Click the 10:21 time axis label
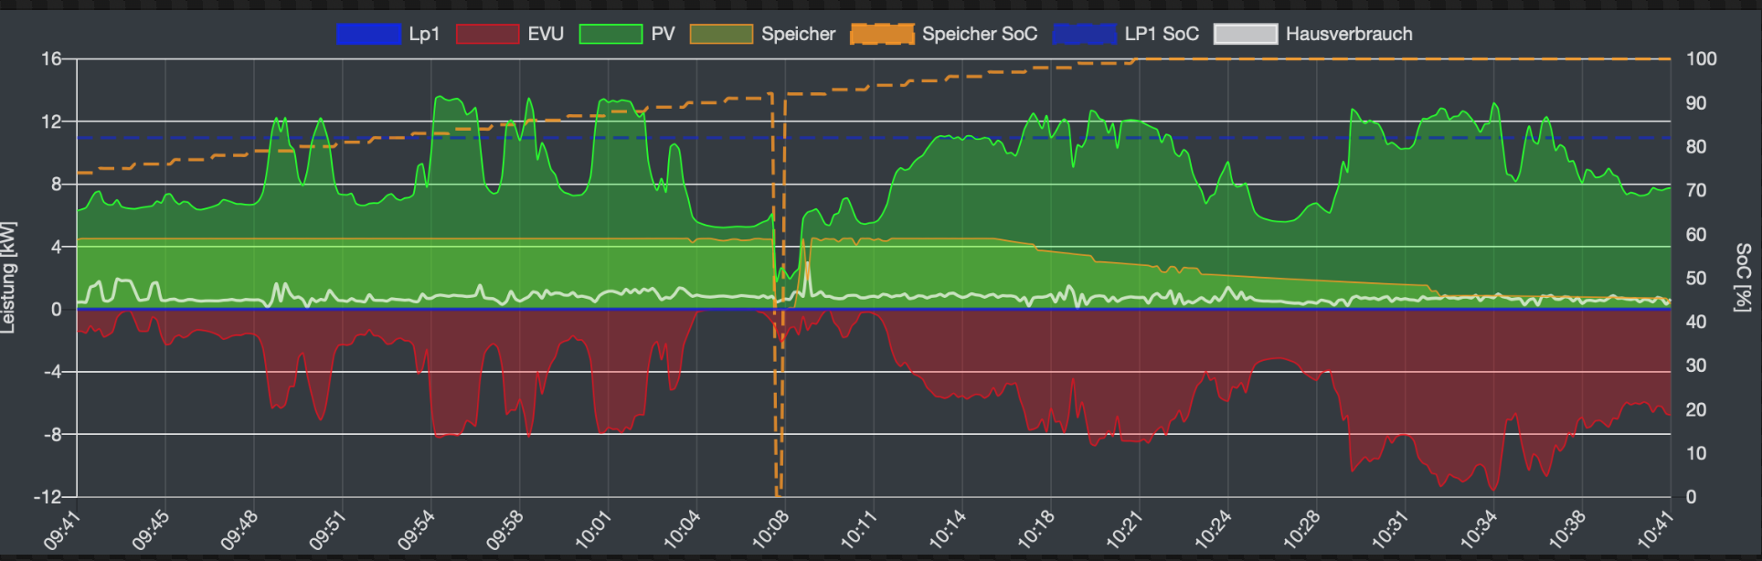Screen dimensions: 1762x561 [1123, 530]
